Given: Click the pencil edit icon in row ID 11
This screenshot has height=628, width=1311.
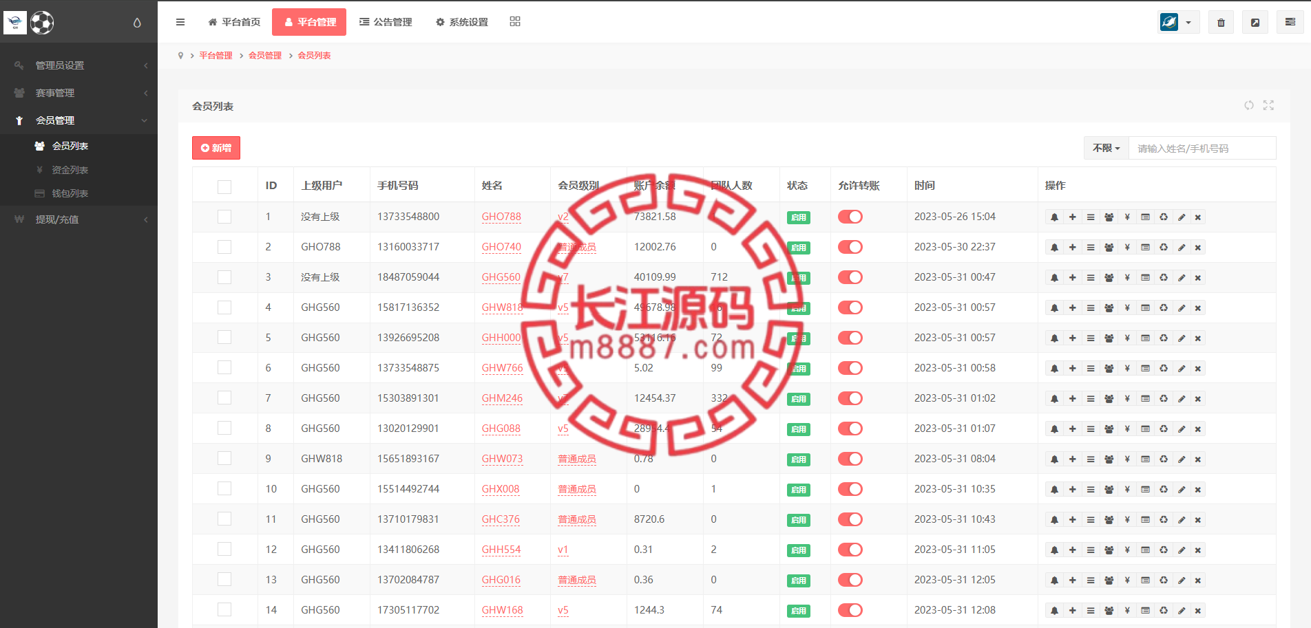Looking at the screenshot, I should point(1182,520).
